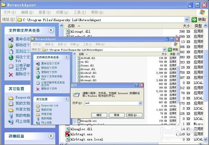Click 转到 Go button in front window
Viewport: 209px width, 145px height.
point(173,50)
